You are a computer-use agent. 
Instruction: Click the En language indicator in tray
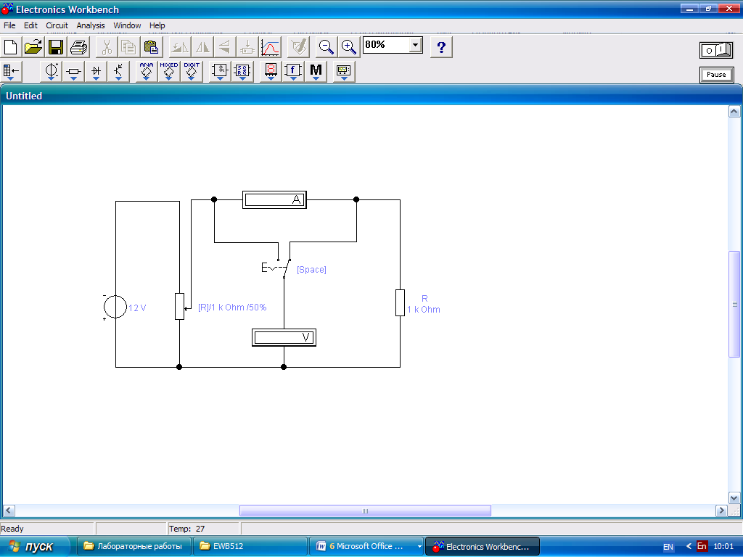click(x=702, y=546)
